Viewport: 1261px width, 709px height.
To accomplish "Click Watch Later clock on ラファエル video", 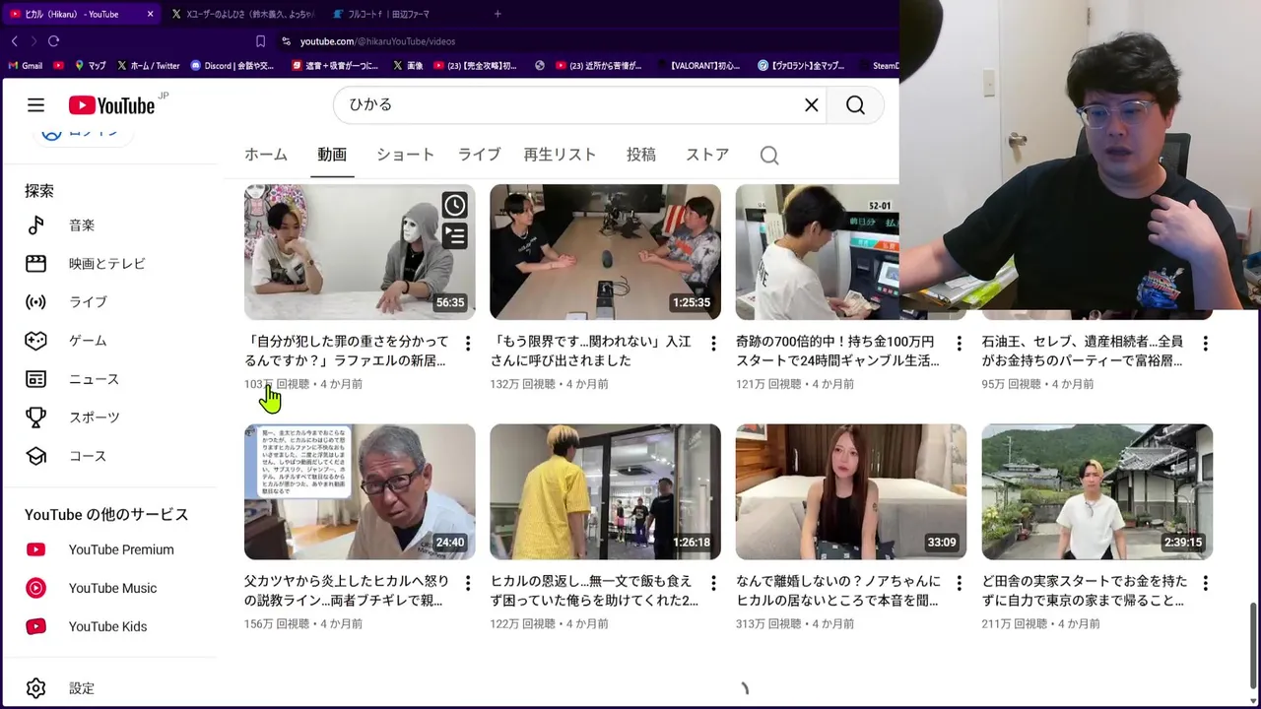I will point(454,205).
